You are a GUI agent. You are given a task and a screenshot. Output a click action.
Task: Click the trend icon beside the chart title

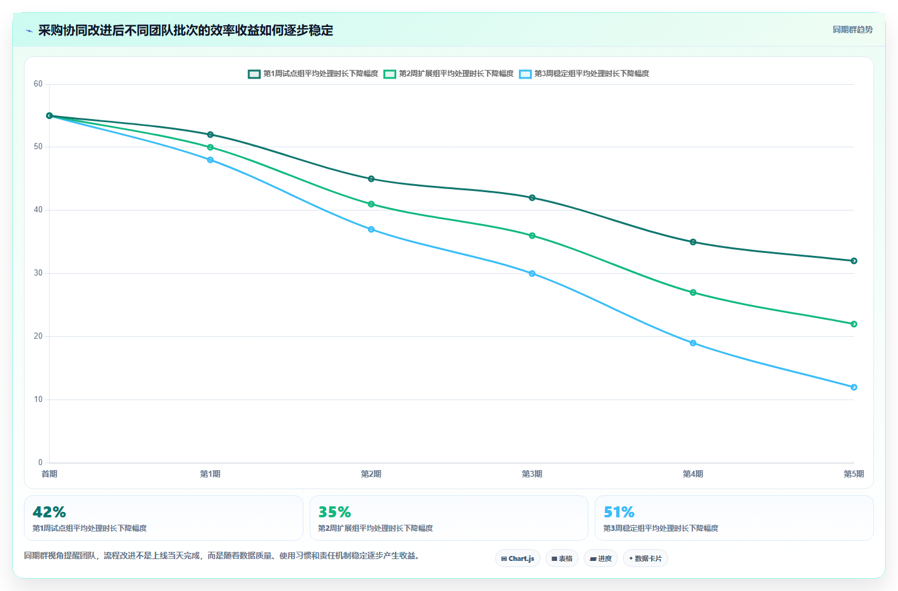[29, 31]
